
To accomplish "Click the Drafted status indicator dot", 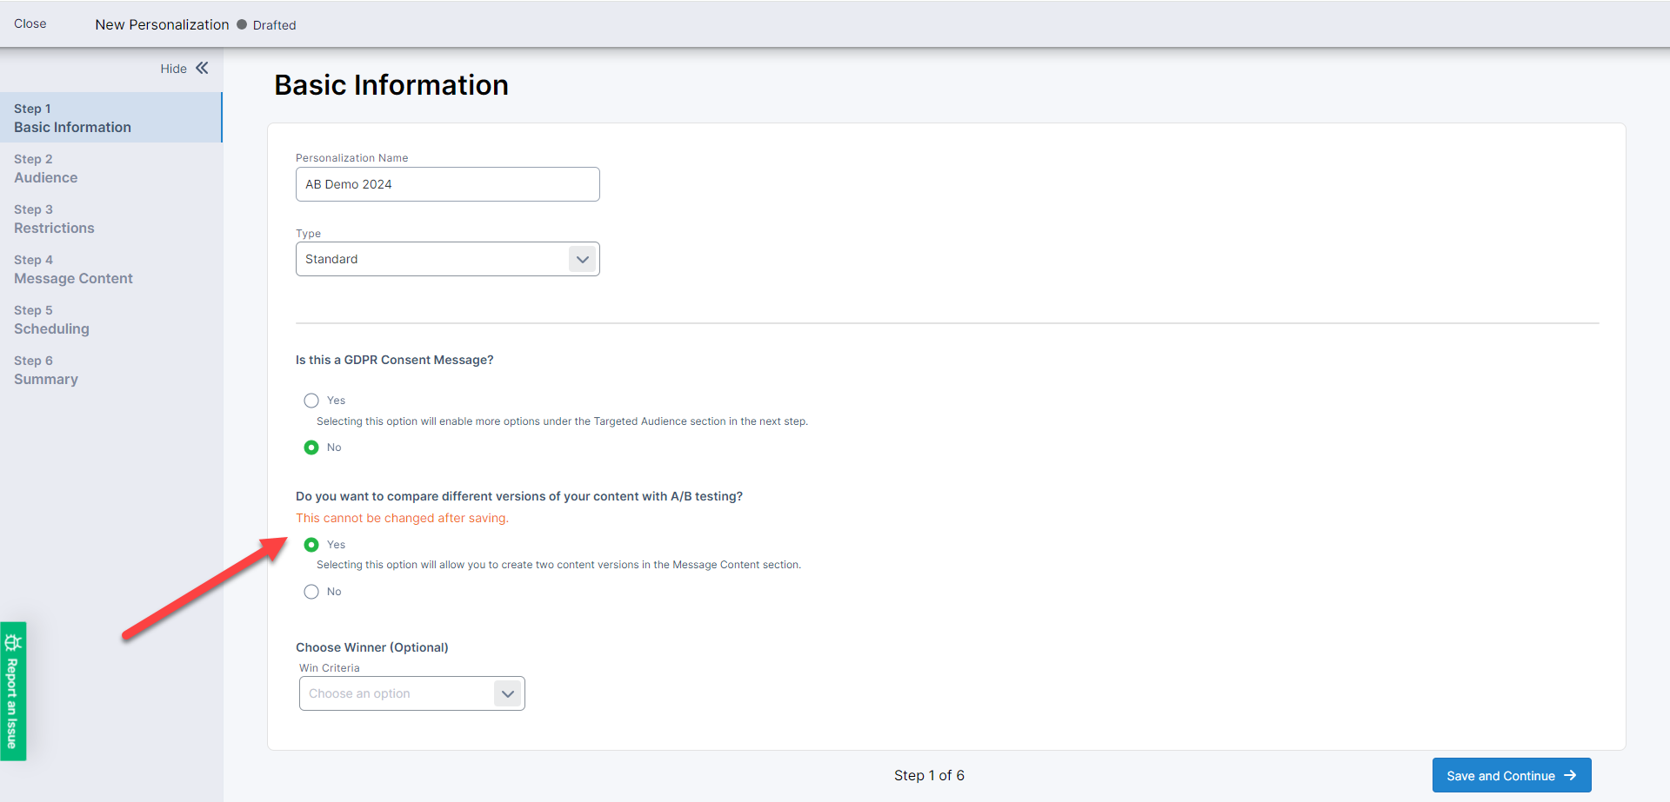I will click(x=239, y=24).
